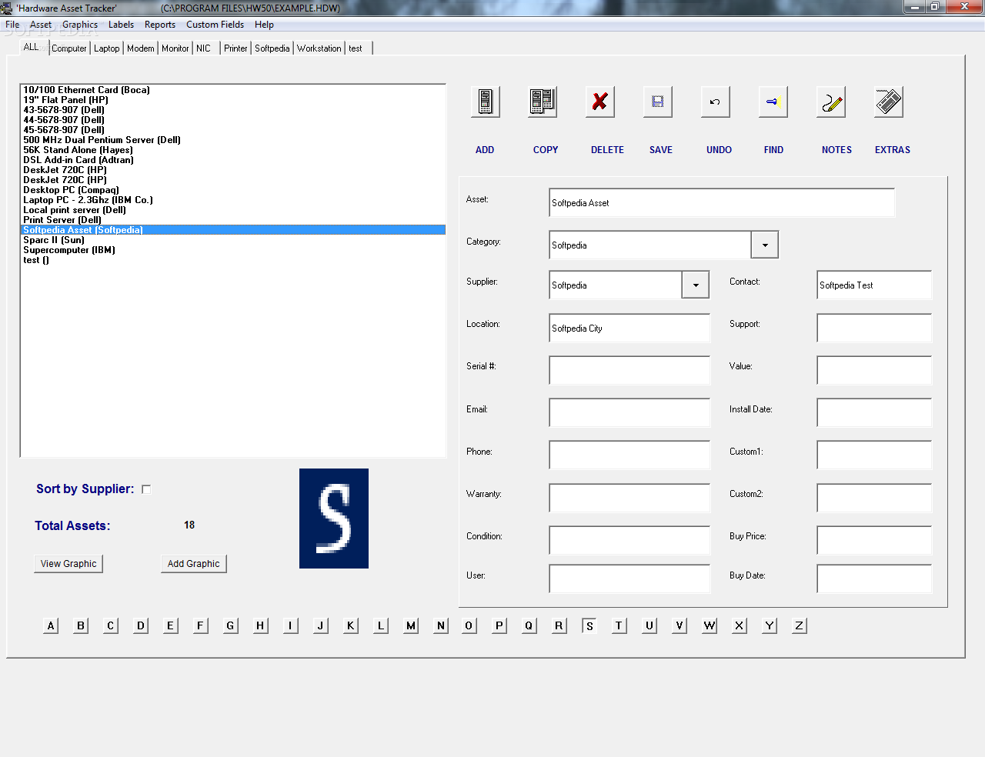The width and height of the screenshot is (985, 757).
Task: Click the View Graphic button
Action: (x=68, y=564)
